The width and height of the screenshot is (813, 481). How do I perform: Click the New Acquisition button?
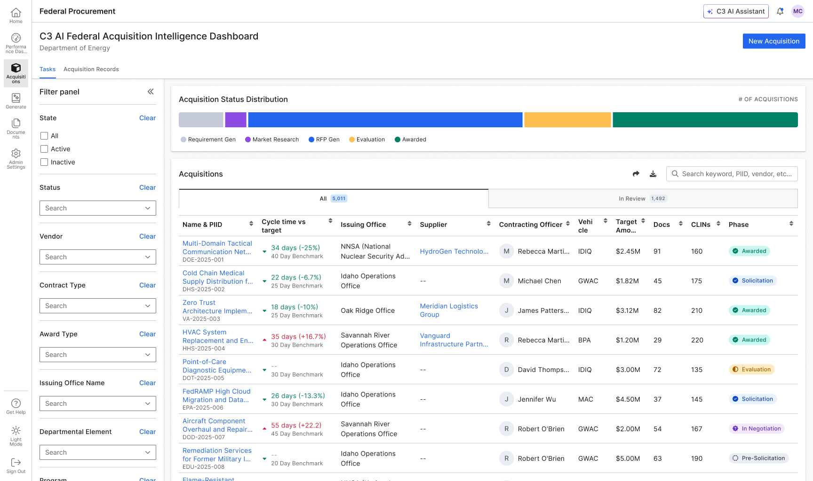(x=774, y=41)
